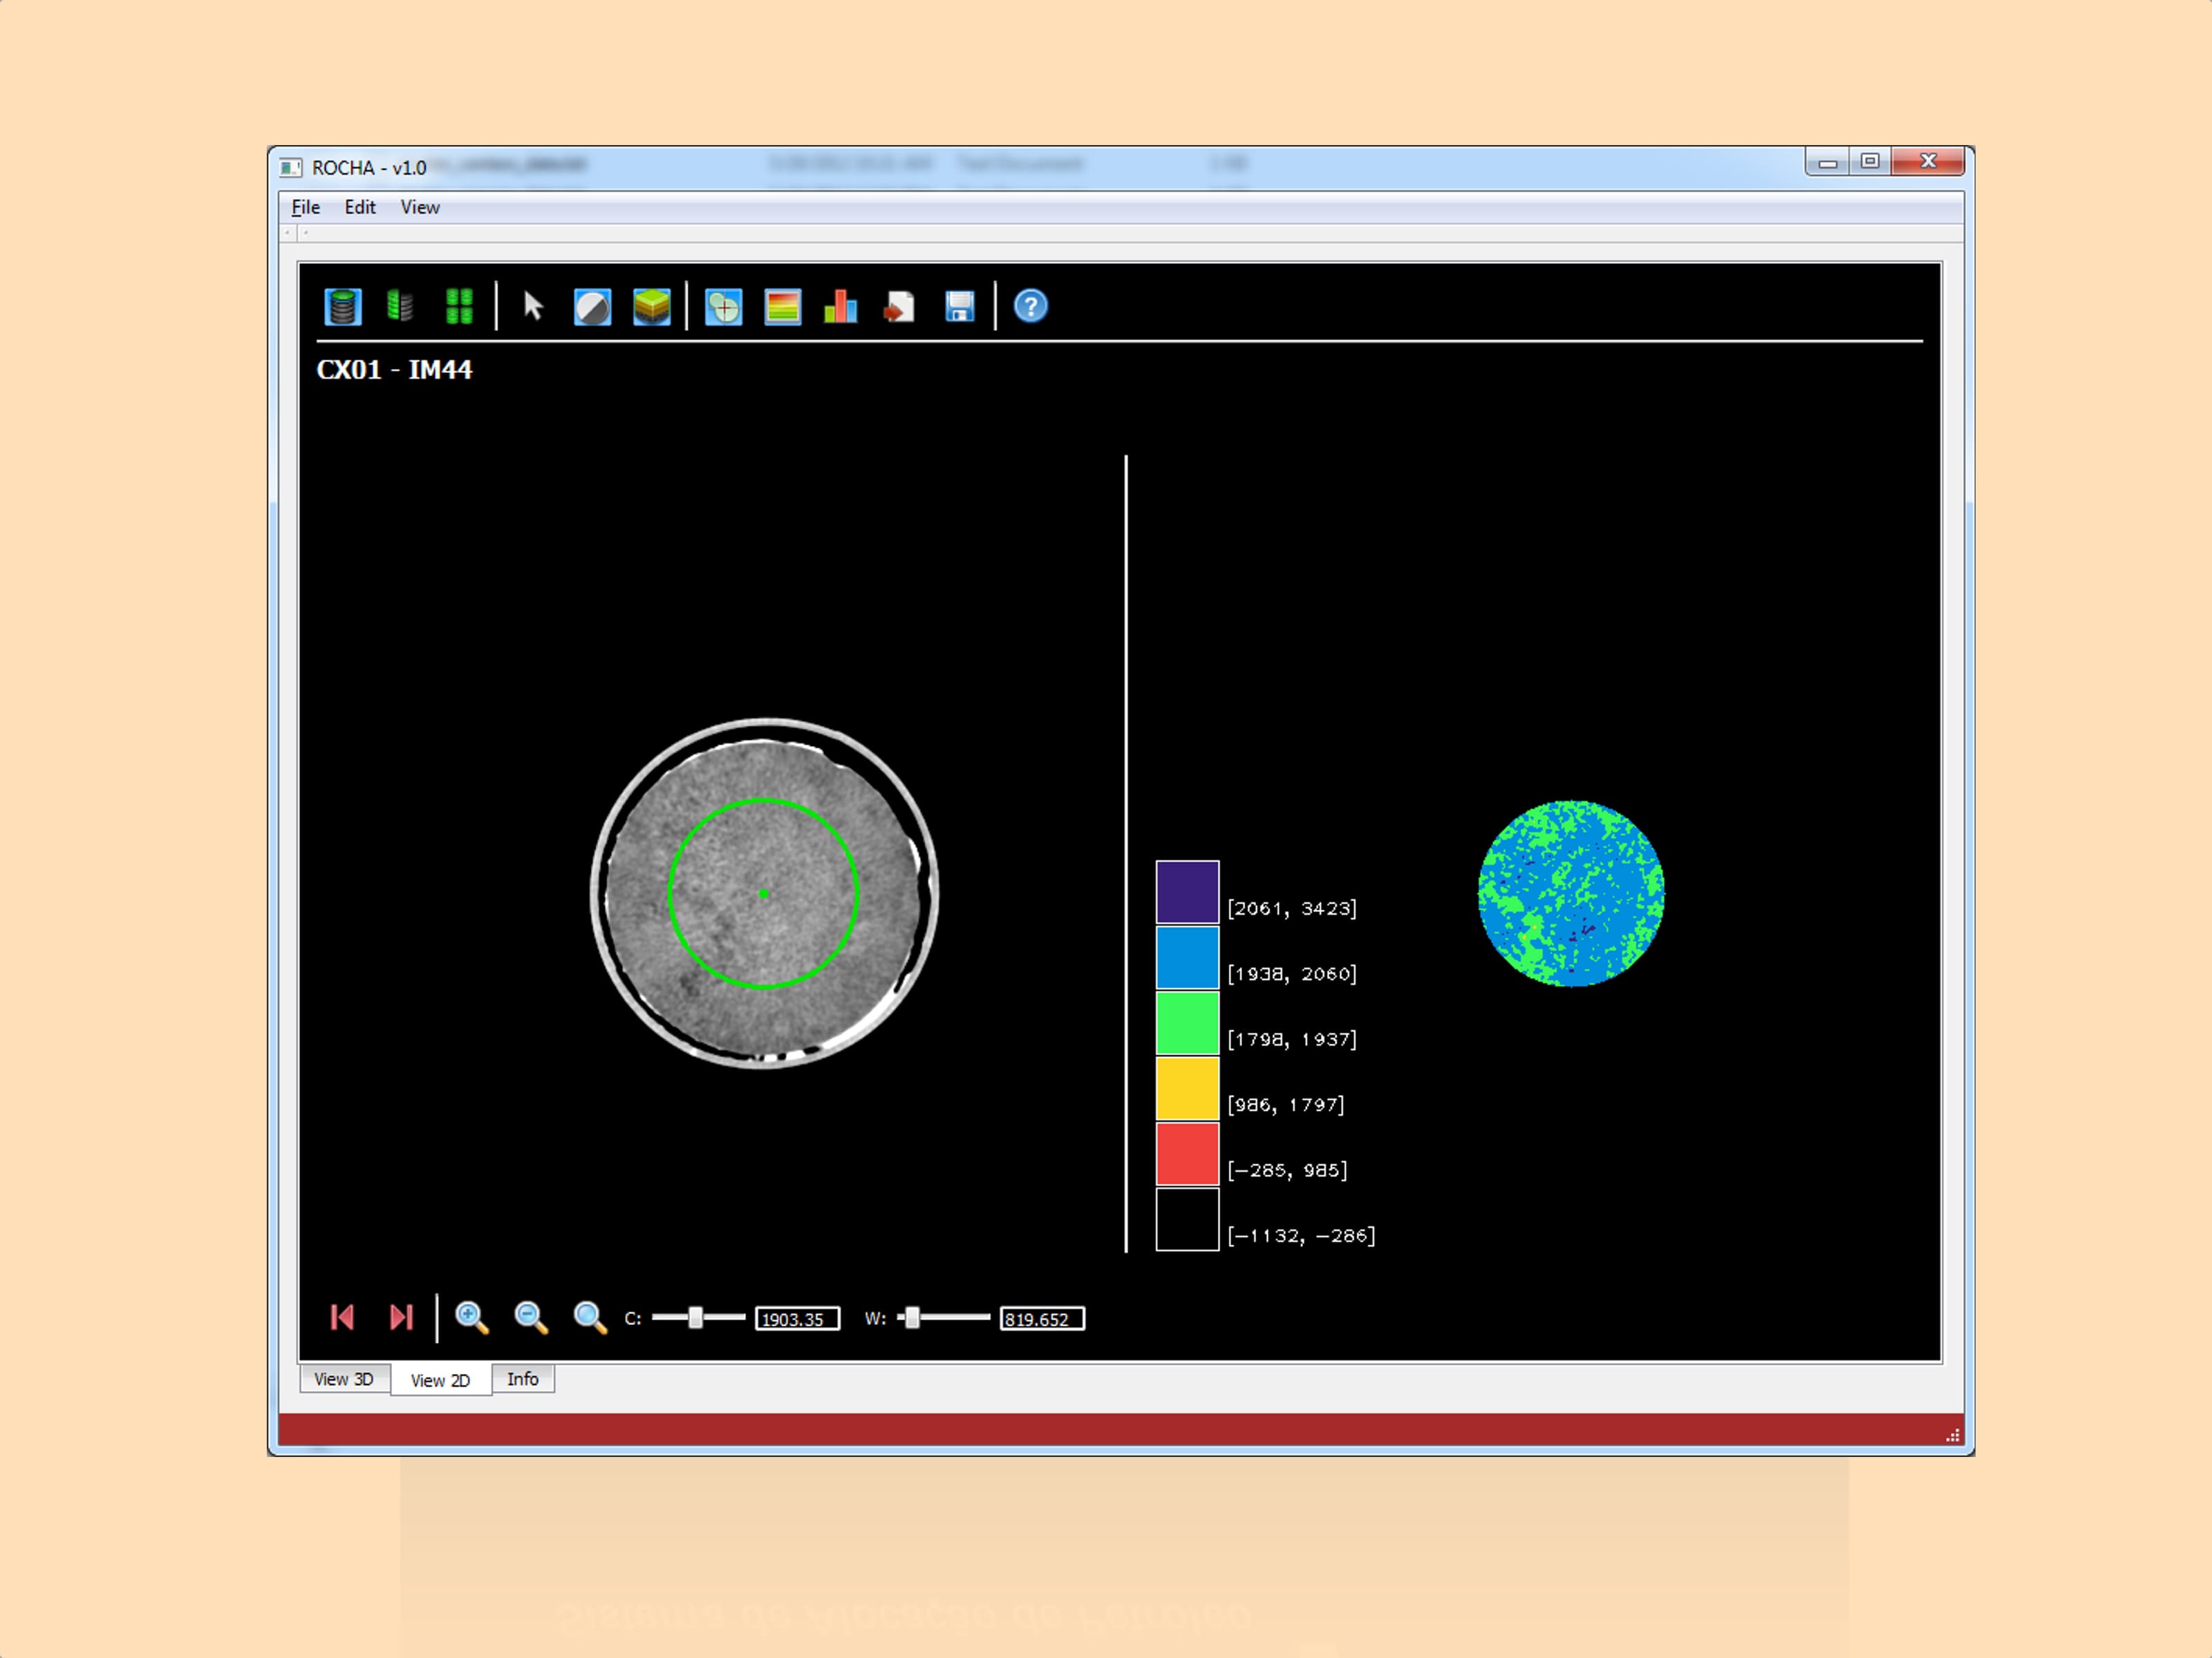This screenshot has height=1658, width=2212.
Task: Open the bar chart histogram icon
Action: [840, 307]
